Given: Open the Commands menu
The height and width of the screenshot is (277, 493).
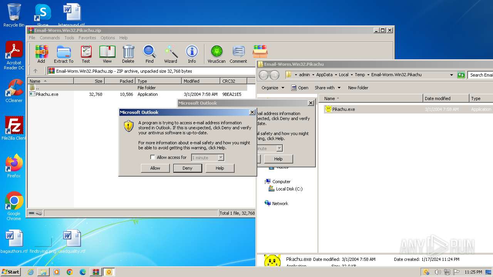Looking at the screenshot, I should [x=50, y=38].
